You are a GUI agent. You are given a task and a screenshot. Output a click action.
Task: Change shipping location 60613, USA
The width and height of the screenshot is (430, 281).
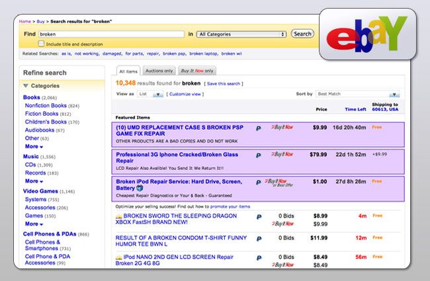385,109
